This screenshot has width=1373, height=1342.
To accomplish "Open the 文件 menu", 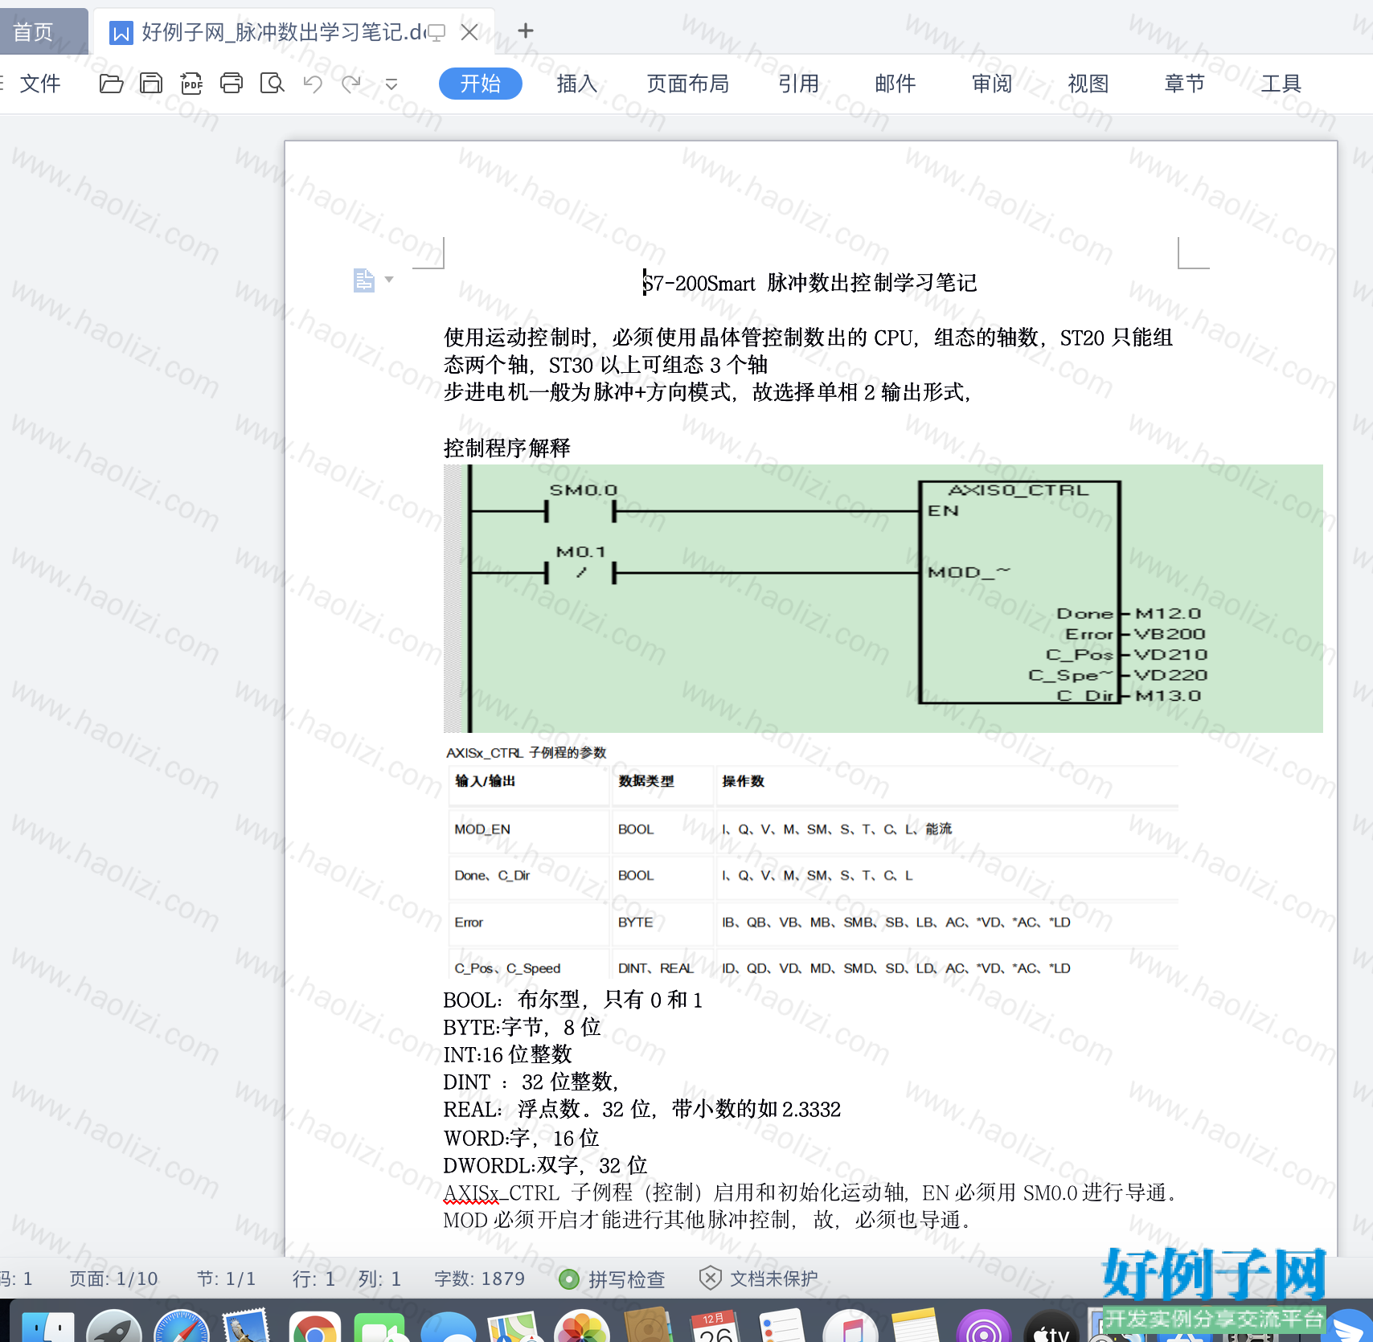I will click(x=40, y=84).
